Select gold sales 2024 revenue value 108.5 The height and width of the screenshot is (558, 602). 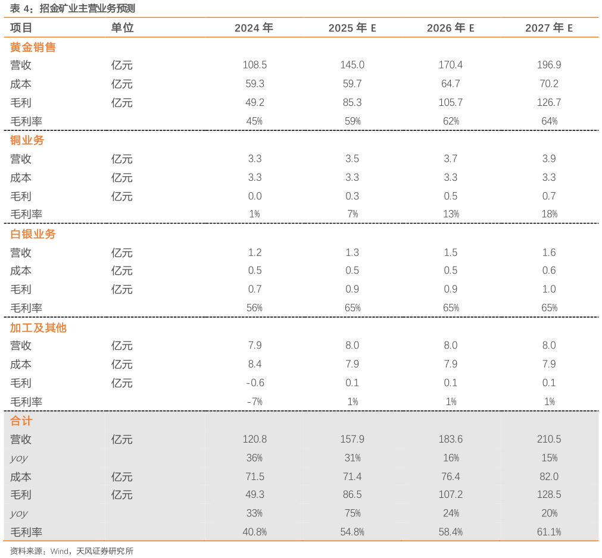[x=254, y=65]
